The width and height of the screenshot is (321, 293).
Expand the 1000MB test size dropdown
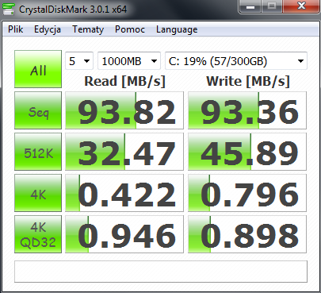coord(129,61)
